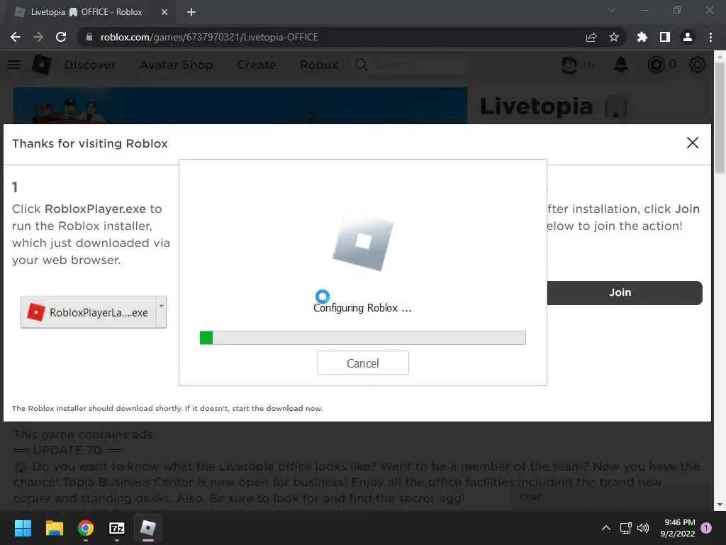This screenshot has width=726, height=545.
Task: Open the Create menu item
Action: [256, 65]
